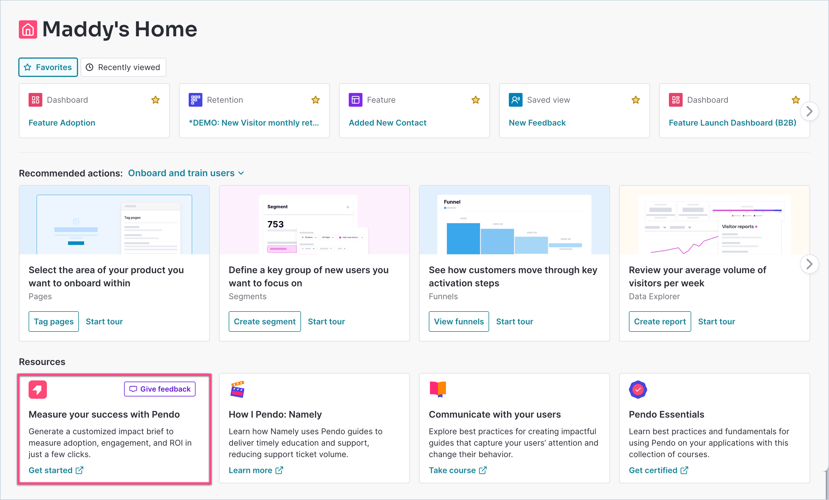Click the clapperboard icon on Namely card
The width and height of the screenshot is (829, 500).
click(238, 390)
